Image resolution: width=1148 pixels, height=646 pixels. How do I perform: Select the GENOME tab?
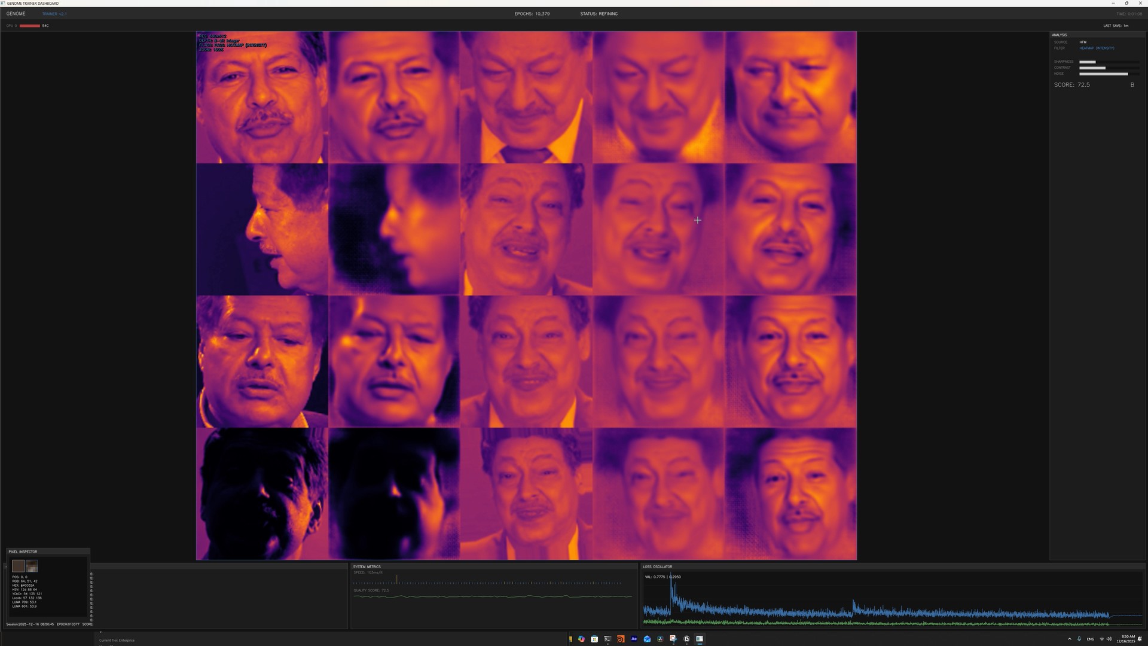click(x=16, y=14)
